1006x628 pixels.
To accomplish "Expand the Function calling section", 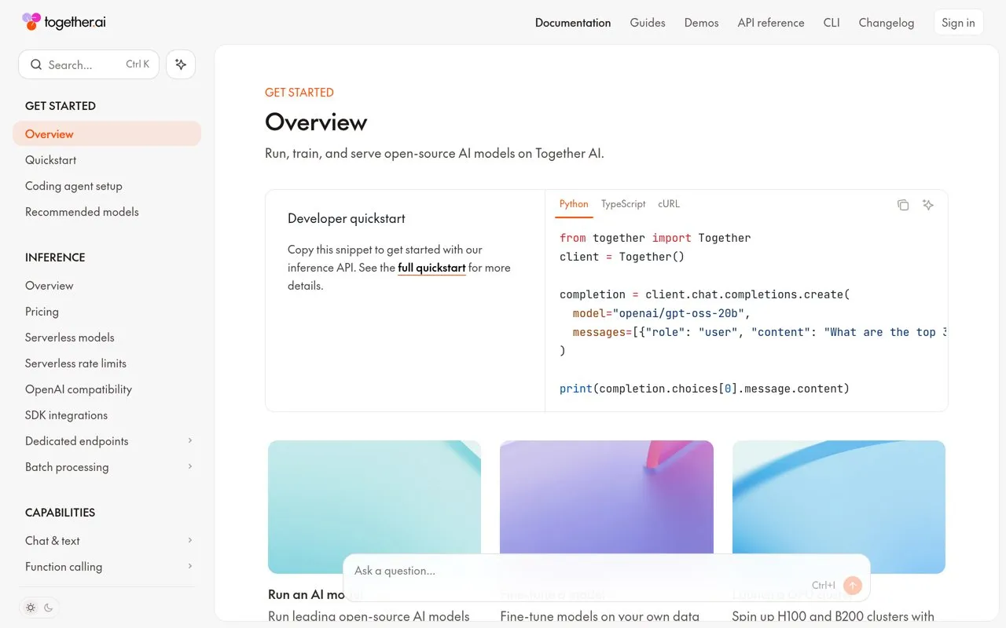I will coord(107,567).
